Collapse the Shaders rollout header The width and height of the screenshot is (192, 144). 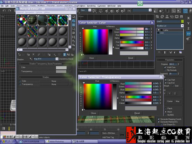tap(45, 77)
